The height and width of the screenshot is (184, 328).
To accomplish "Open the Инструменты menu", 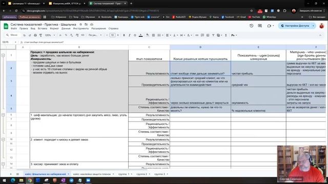I will [x=81, y=29].
